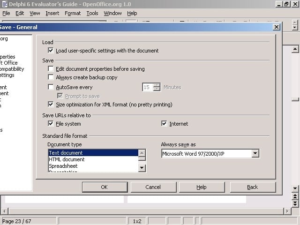Open the Insert menu
The width and height of the screenshot is (300, 225).
pos(52,13)
